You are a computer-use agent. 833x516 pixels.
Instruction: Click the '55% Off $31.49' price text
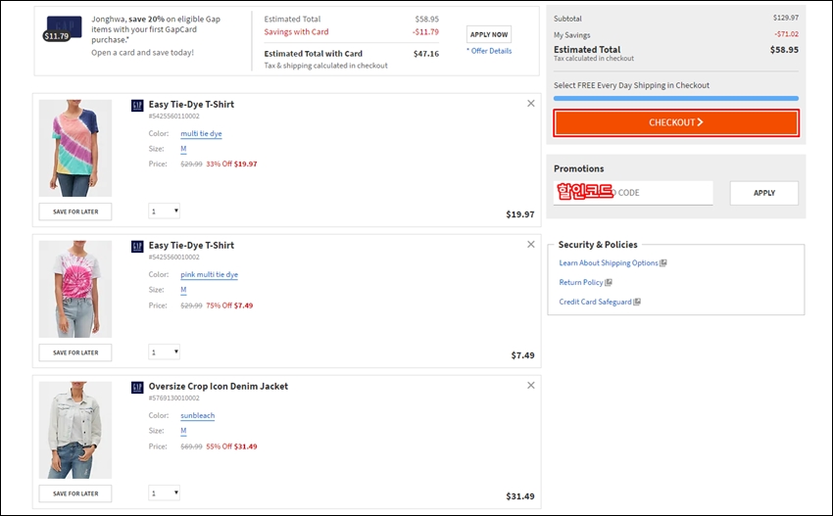[x=231, y=446]
